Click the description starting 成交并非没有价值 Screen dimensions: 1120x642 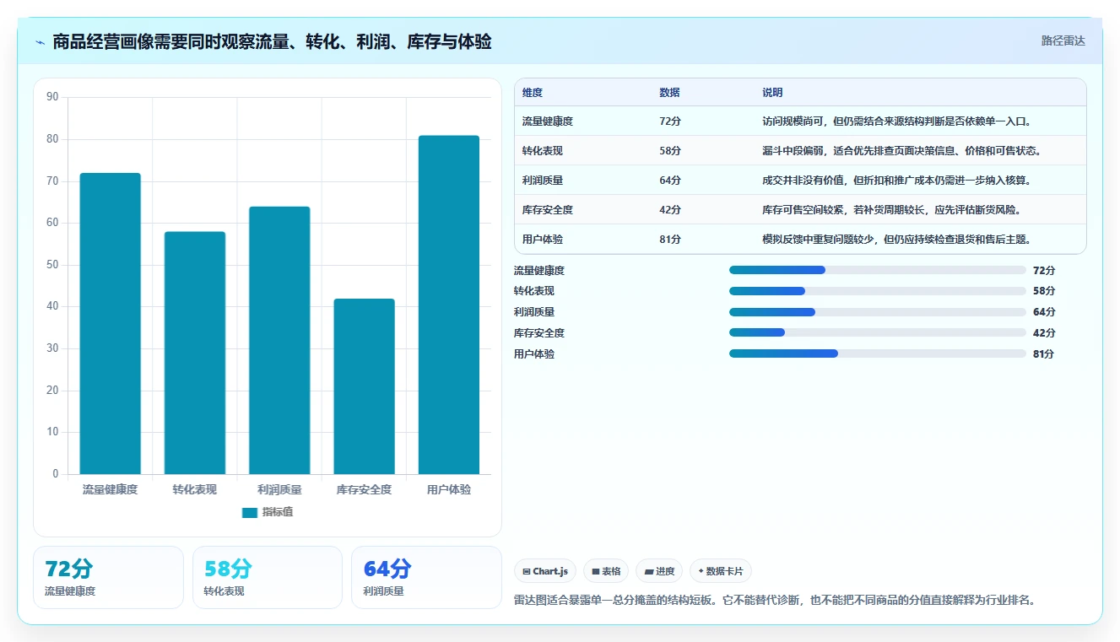coord(896,181)
